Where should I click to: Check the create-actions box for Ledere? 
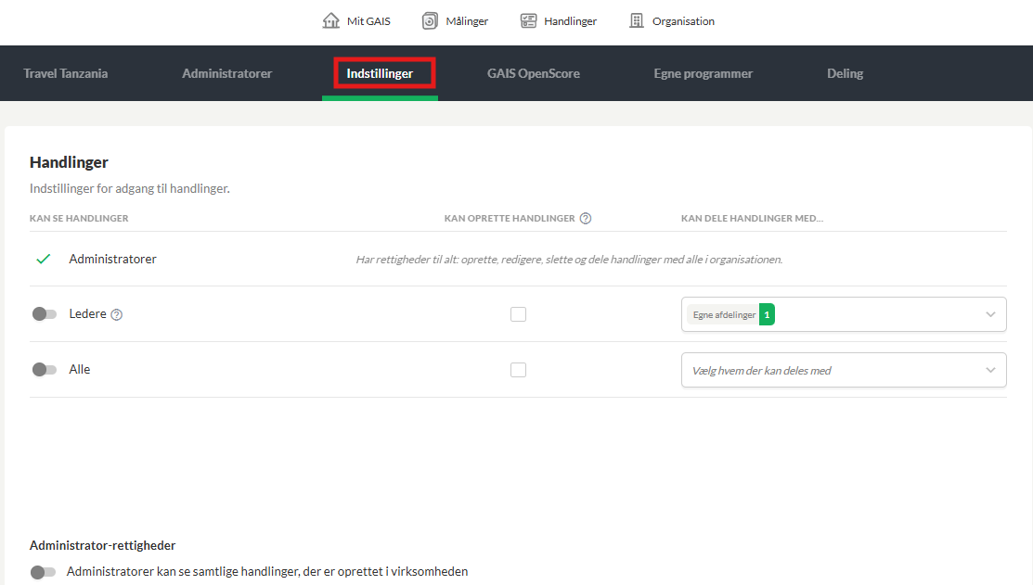coord(519,314)
